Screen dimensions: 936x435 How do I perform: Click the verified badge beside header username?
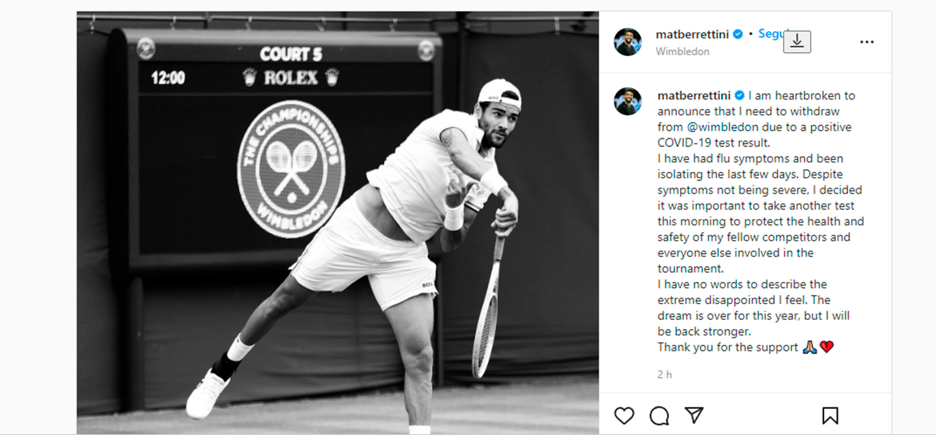tap(738, 34)
